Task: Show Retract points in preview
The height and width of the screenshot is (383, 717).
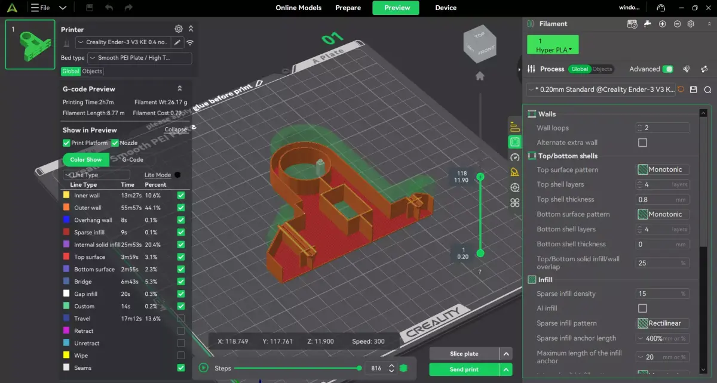Action: (181, 331)
